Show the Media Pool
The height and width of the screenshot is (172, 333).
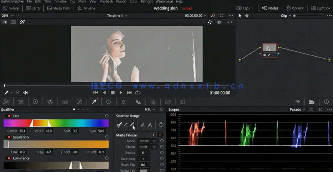tap(58, 8)
